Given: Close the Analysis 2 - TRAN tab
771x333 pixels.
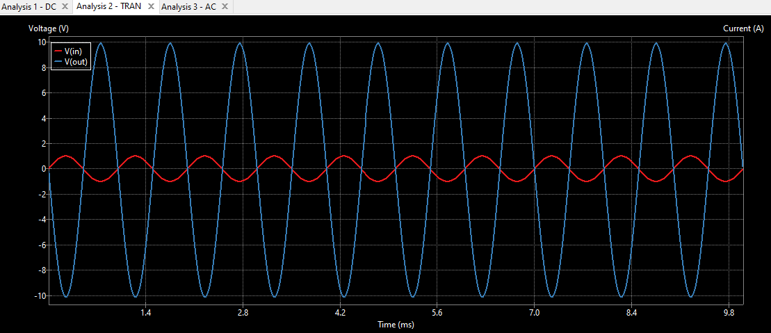Looking at the screenshot, I should tap(151, 6).
